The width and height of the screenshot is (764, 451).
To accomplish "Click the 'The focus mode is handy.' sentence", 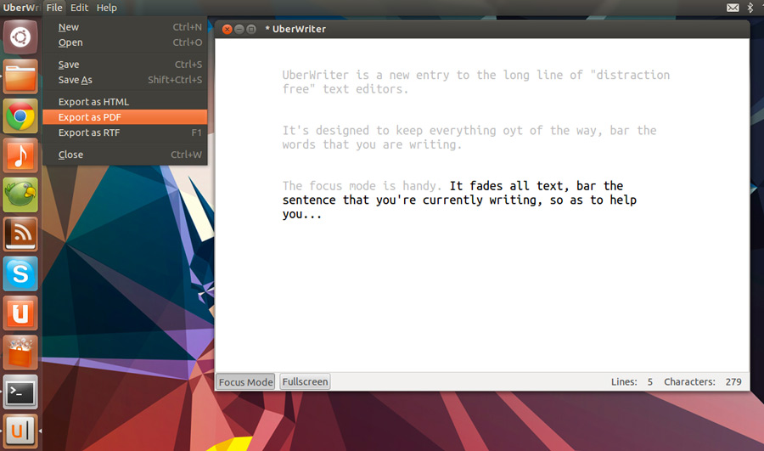I will tap(362, 186).
